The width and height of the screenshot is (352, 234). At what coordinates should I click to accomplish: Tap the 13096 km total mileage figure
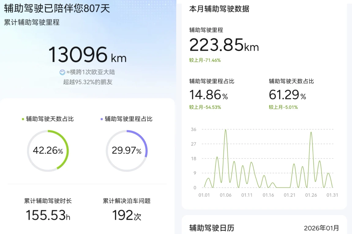(87, 55)
